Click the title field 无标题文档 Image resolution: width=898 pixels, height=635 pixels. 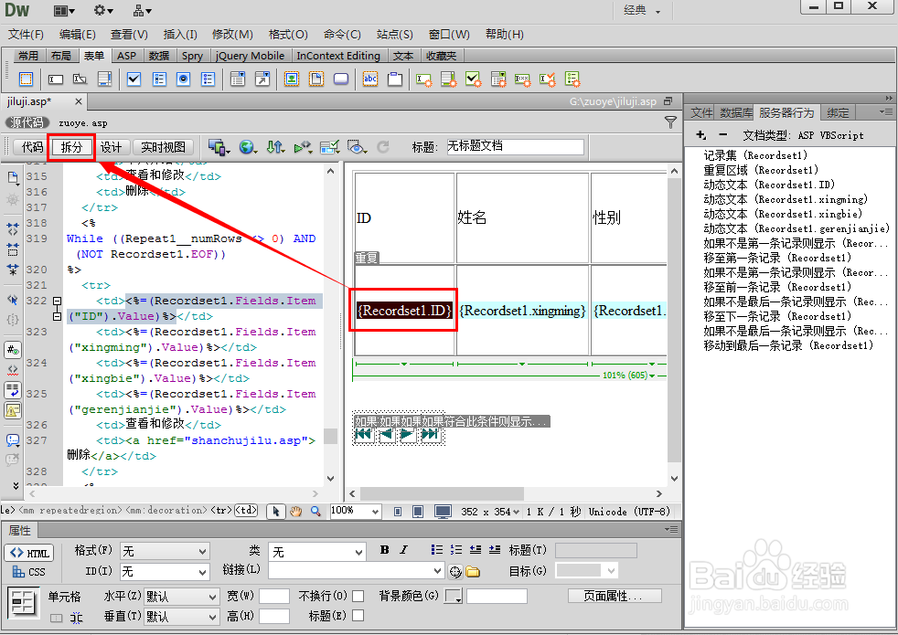(x=514, y=146)
